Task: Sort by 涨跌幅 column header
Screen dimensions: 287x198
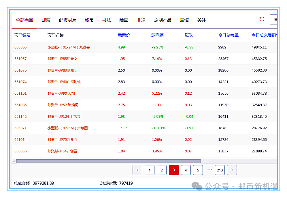Action: click(157, 35)
